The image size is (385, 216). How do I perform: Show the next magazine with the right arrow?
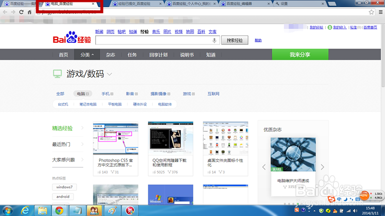click(x=322, y=167)
